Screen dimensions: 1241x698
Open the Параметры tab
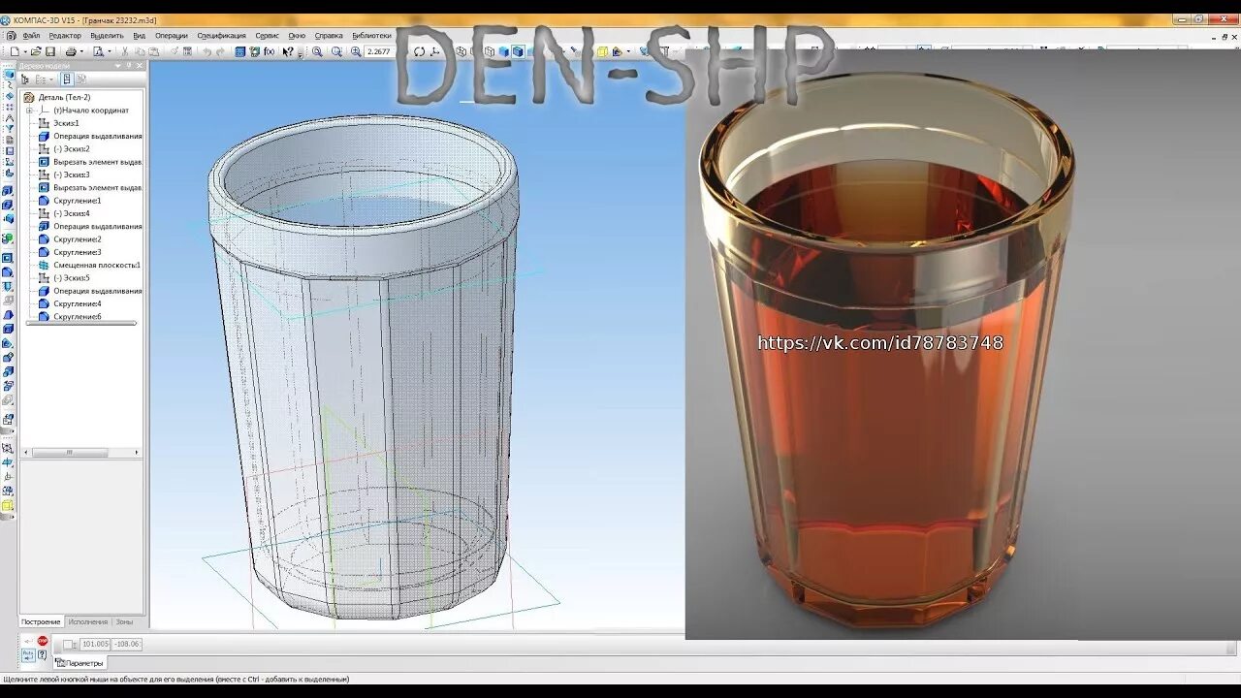(x=80, y=663)
